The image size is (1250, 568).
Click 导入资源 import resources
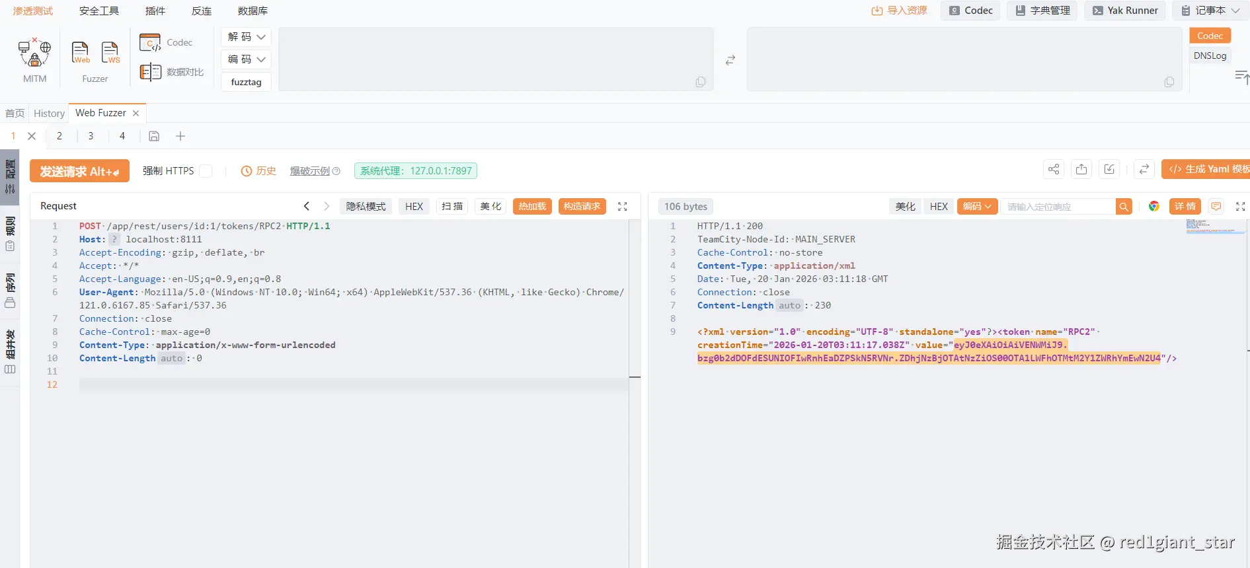click(899, 11)
